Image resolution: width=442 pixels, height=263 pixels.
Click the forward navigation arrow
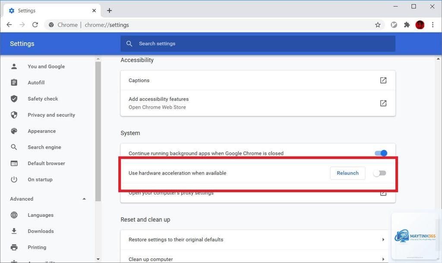click(22, 25)
